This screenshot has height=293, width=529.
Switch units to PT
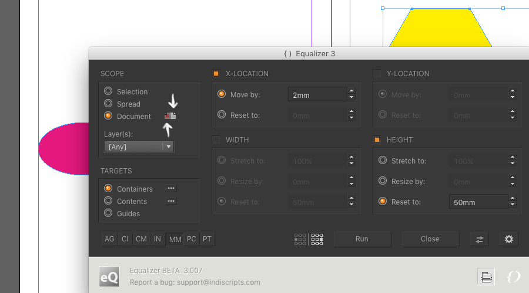point(207,239)
